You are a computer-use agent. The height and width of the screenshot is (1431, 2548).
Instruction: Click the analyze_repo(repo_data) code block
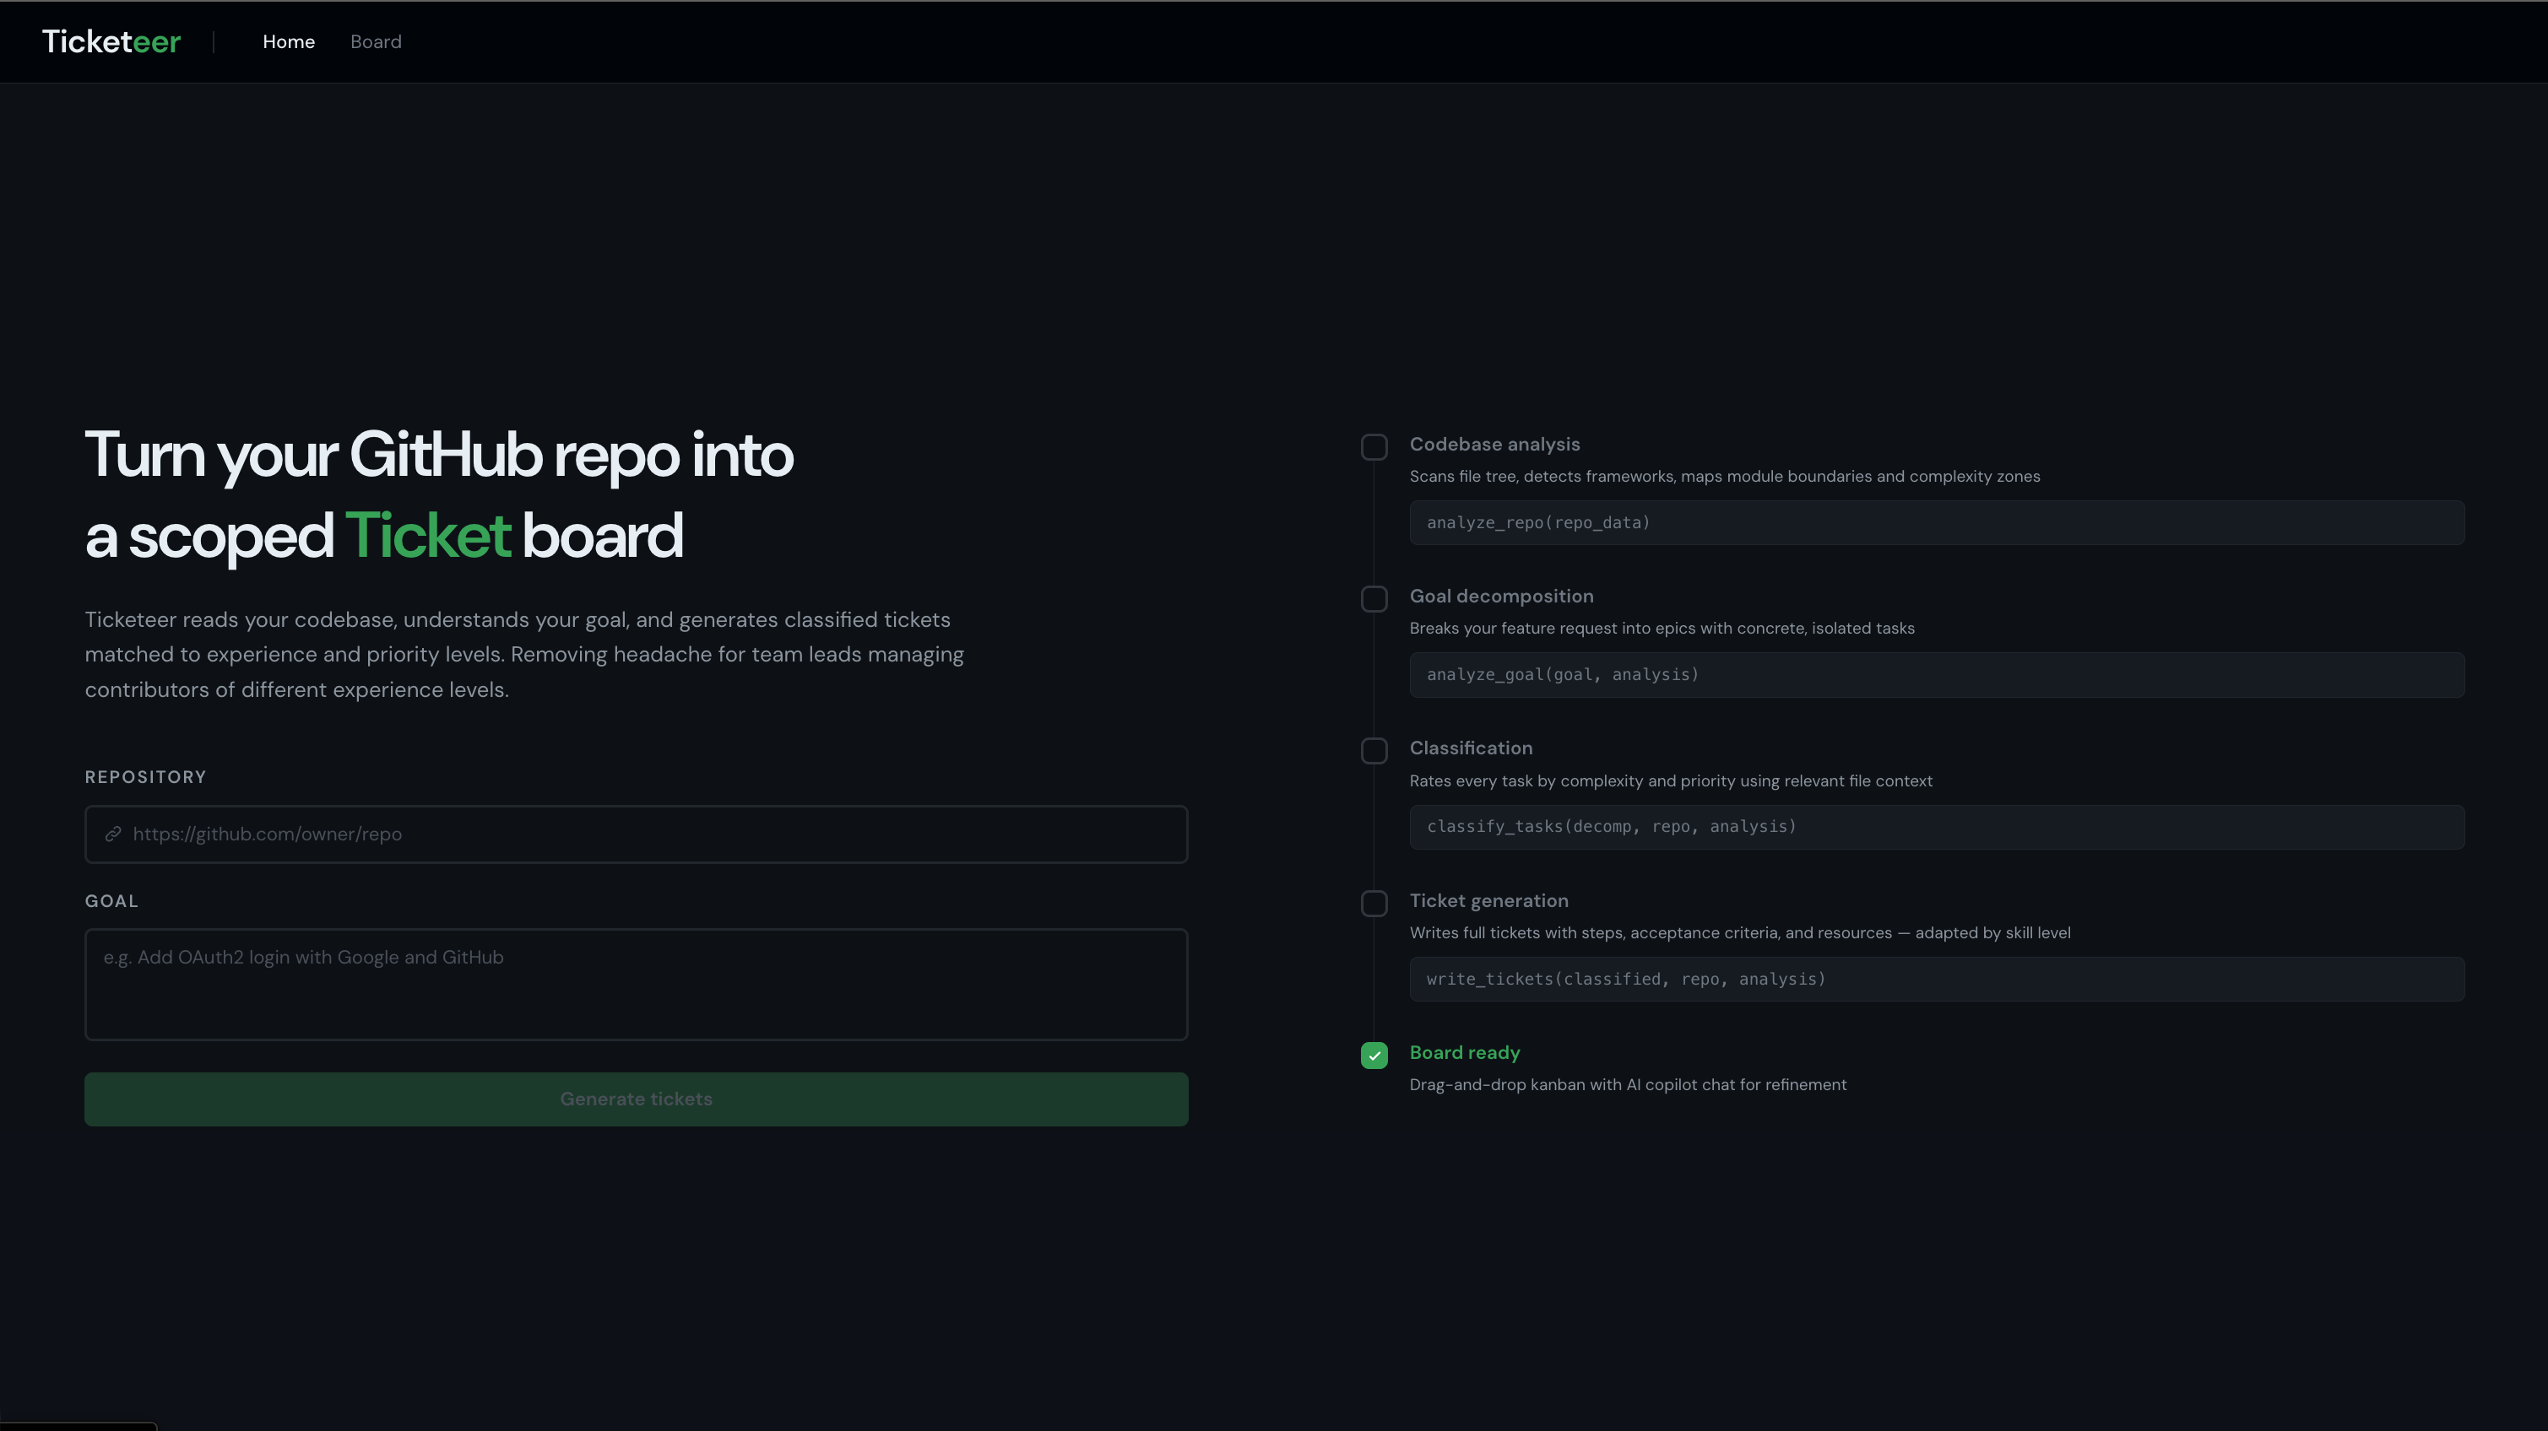pyautogui.click(x=1936, y=523)
